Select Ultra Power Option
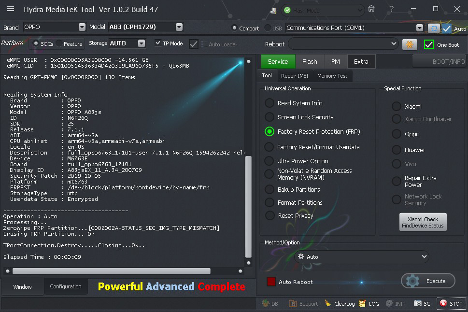Viewport: 468px width, 312px height. click(269, 161)
